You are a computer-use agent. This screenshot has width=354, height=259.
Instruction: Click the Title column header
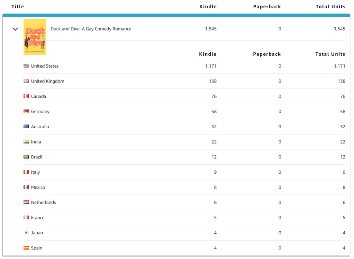[18, 7]
